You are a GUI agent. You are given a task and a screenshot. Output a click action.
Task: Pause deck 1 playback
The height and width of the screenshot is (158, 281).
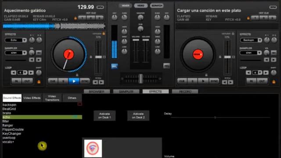coord(63,81)
